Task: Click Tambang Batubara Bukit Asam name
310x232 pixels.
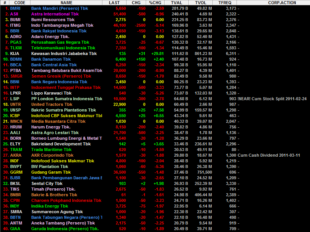Action: 67,70
